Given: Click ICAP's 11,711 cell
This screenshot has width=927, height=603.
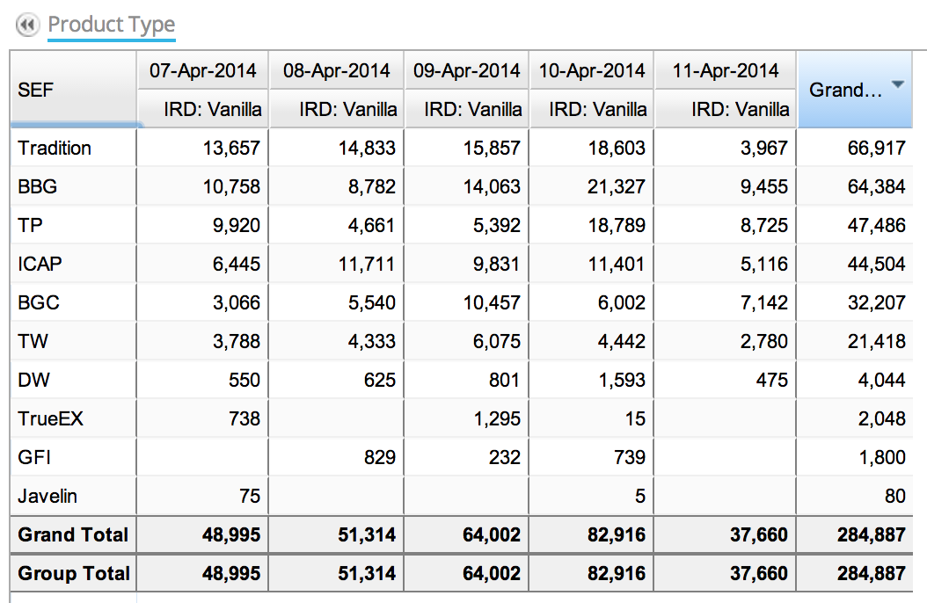Looking at the screenshot, I should click(367, 264).
